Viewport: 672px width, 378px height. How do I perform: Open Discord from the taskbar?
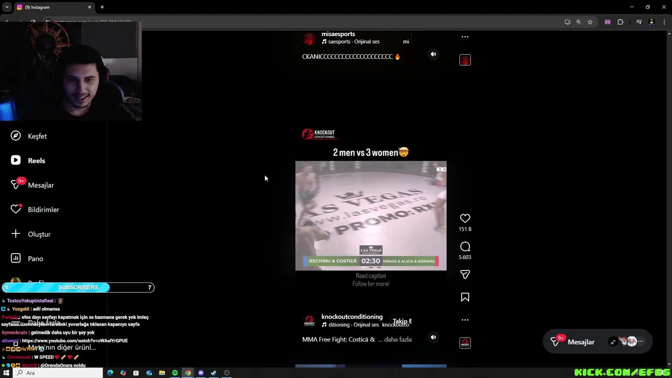[201, 373]
